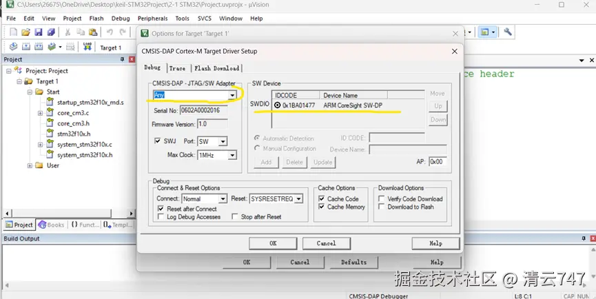The image size is (596, 299).
Task: Toggle the SWJ checkbox
Action: point(157,141)
